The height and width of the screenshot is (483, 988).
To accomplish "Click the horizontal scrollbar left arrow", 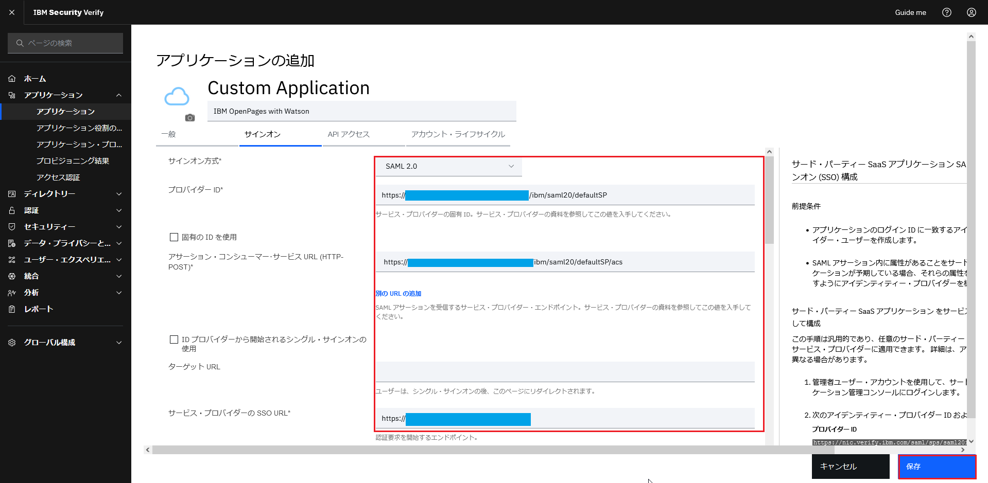I will point(148,450).
